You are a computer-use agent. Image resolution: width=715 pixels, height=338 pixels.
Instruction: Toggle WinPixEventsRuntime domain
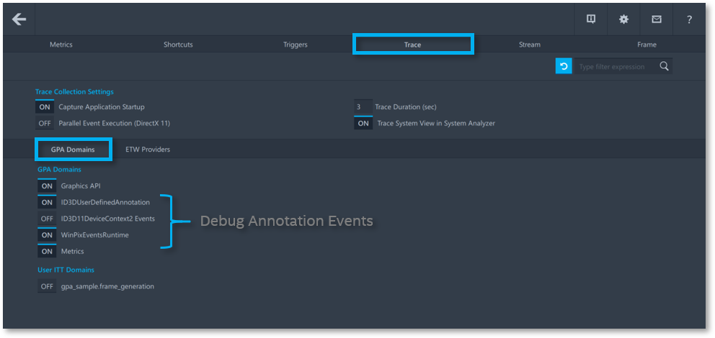point(47,234)
